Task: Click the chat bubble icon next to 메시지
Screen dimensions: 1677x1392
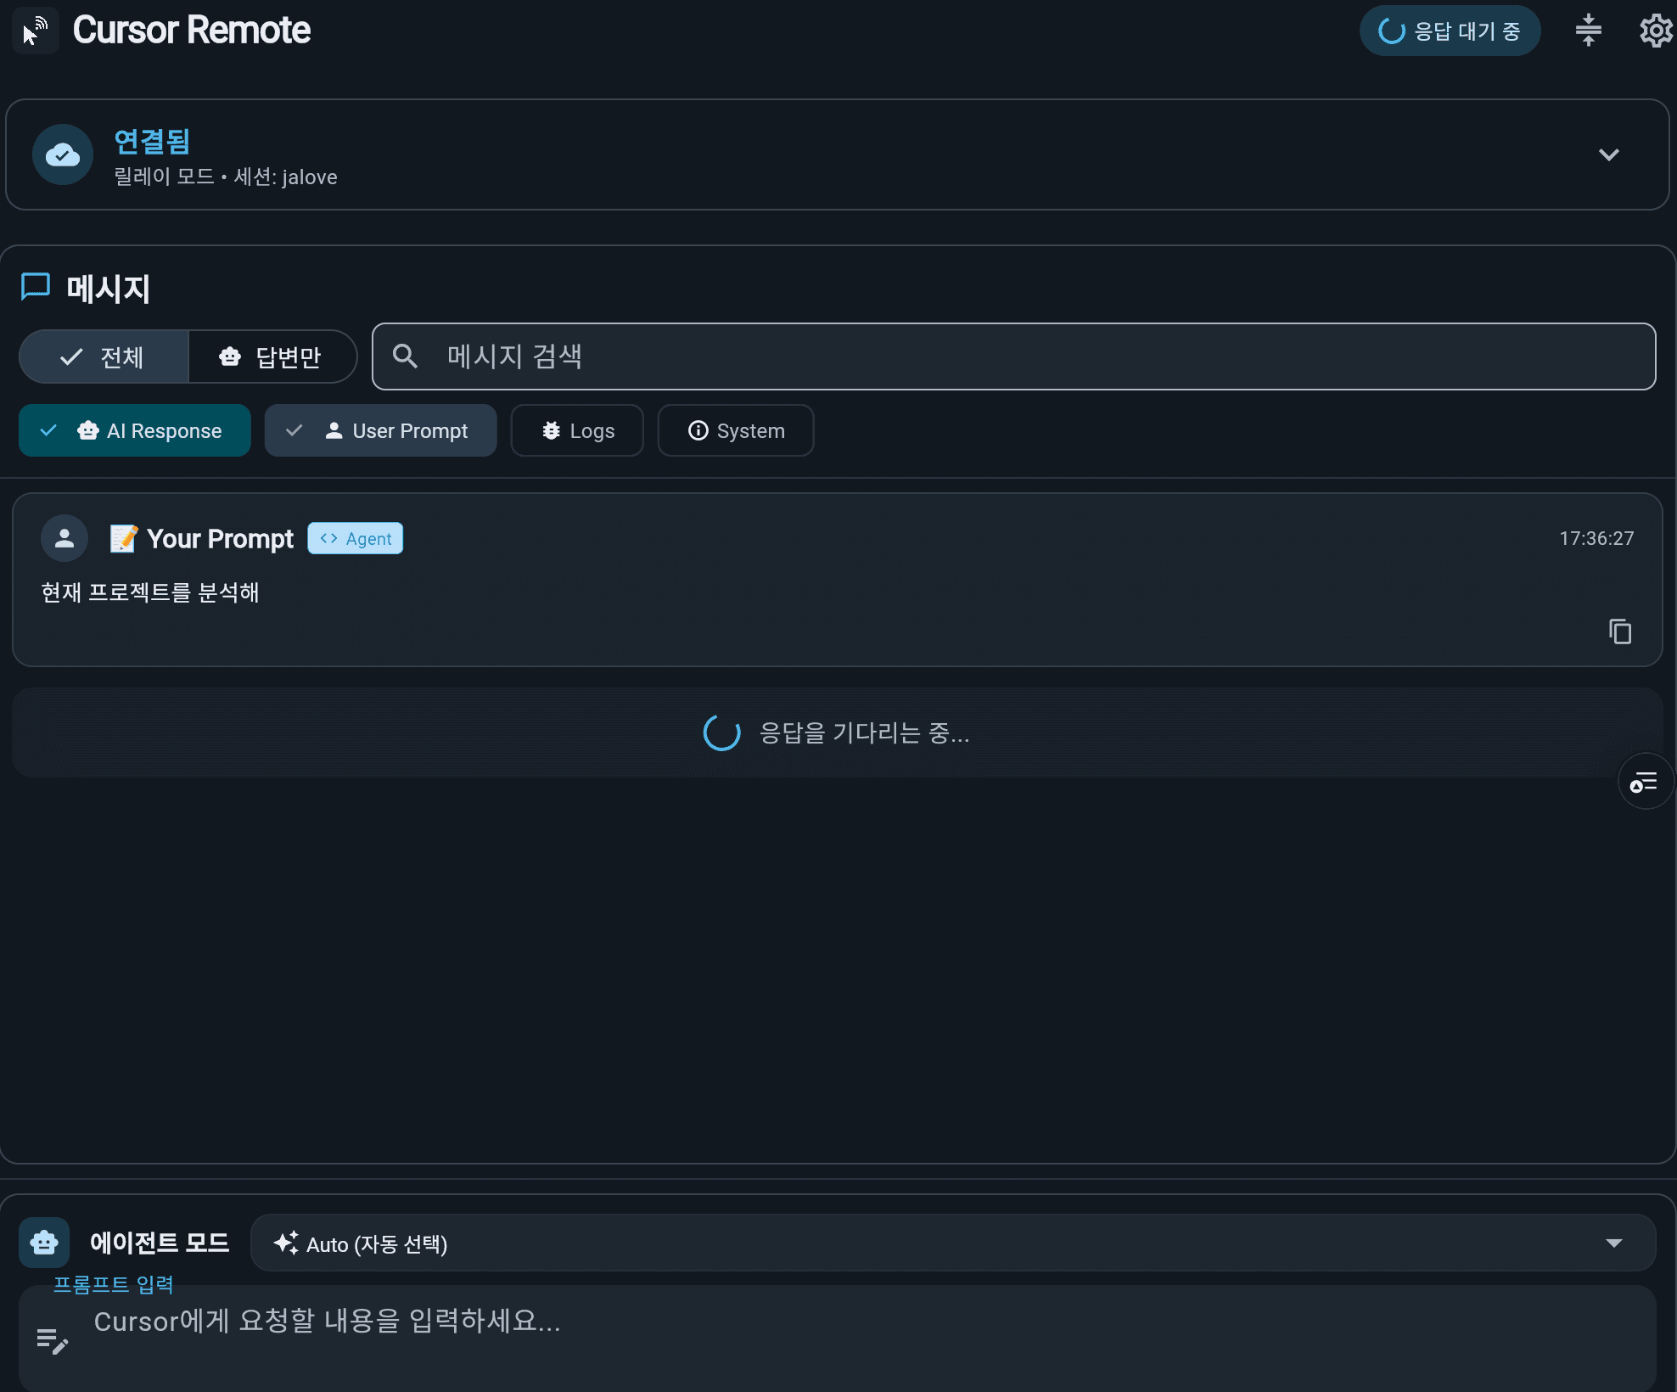Action: tap(35, 287)
